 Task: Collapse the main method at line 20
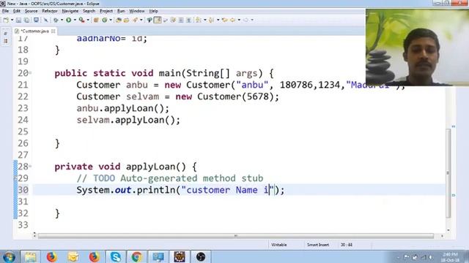[x=30, y=73]
